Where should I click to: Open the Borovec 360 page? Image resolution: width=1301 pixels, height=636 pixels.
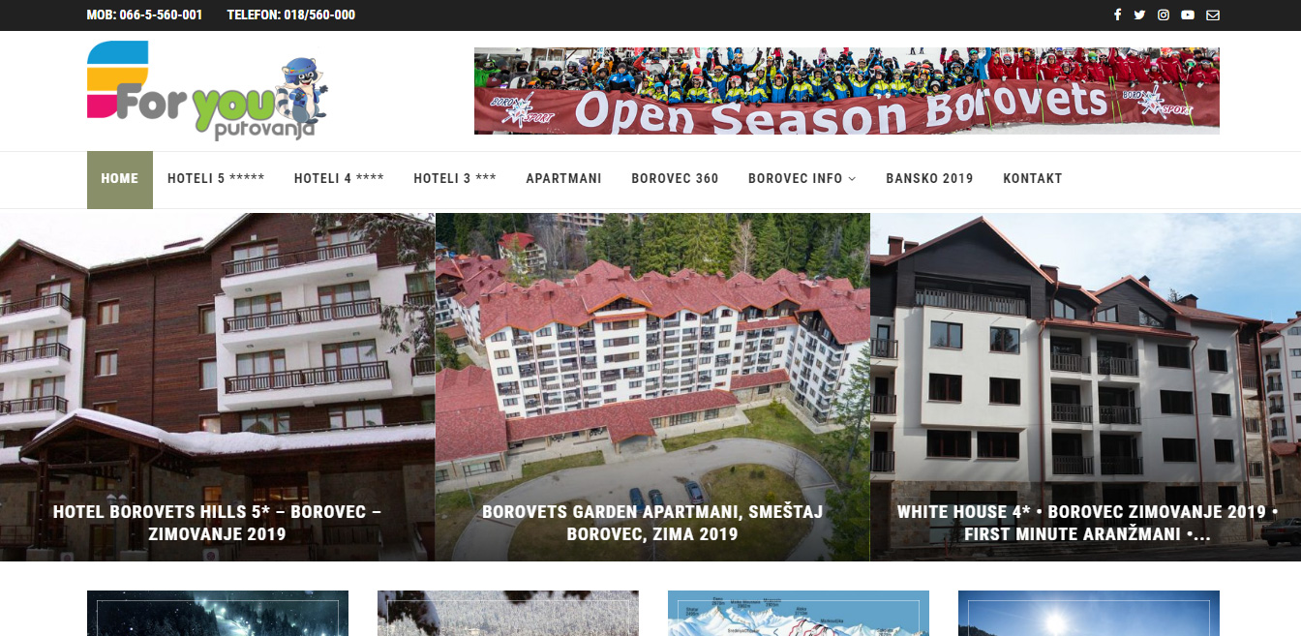coord(675,179)
